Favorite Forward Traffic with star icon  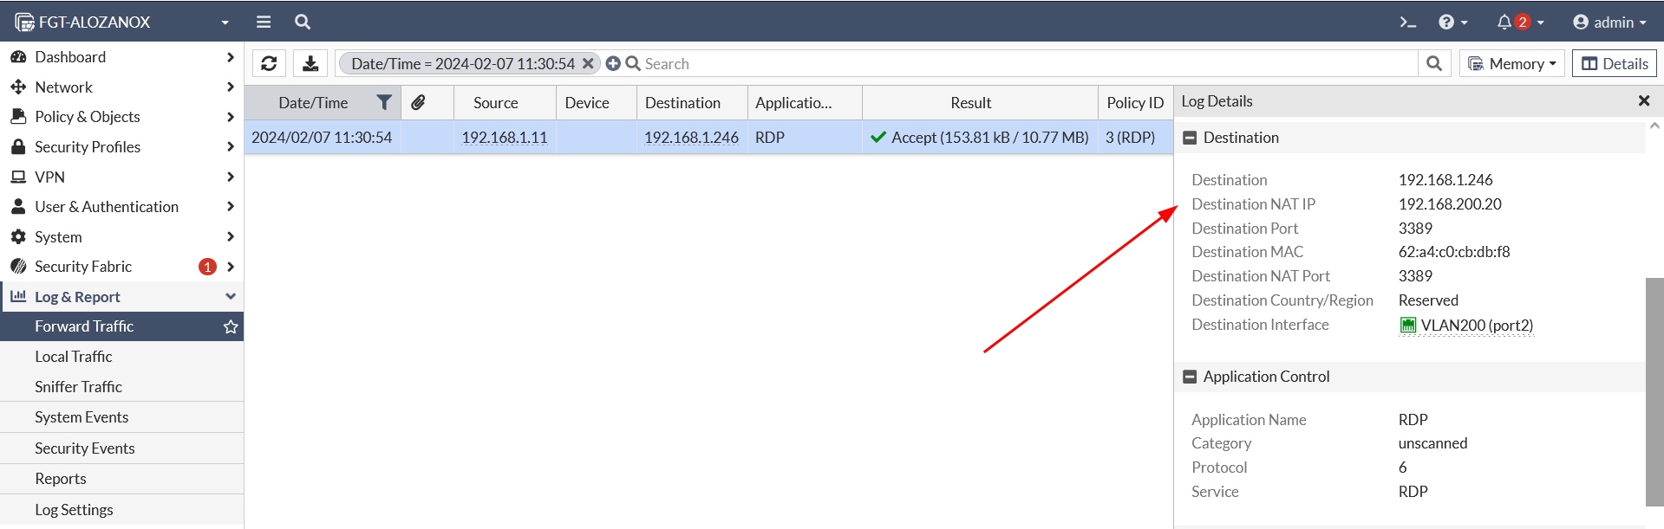pos(231,326)
